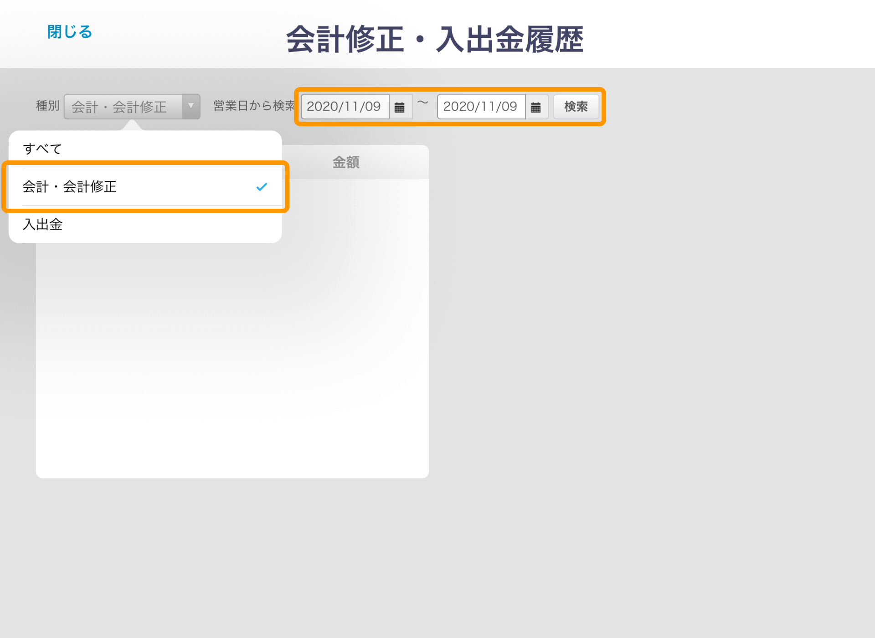Image resolution: width=875 pixels, height=638 pixels.
Task: Click the tilde between date fields
Action: [423, 103]
